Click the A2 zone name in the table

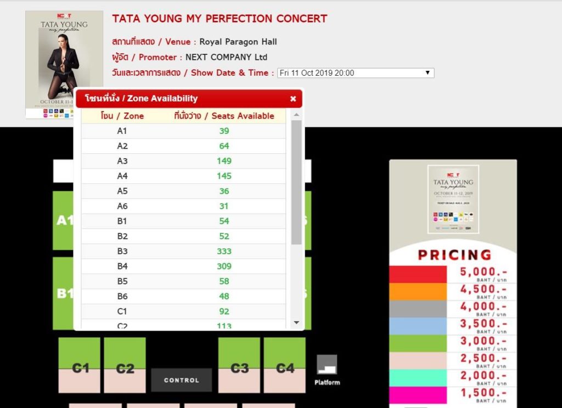pos(122,146)
